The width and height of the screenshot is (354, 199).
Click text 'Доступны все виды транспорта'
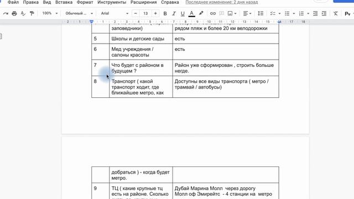(211, 81)
